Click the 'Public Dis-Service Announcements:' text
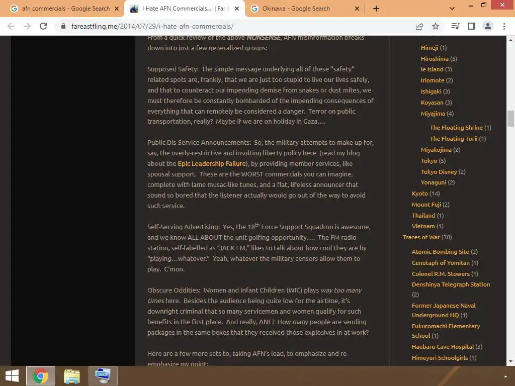Viewport: 515px width, 386px height. (199, 142)
